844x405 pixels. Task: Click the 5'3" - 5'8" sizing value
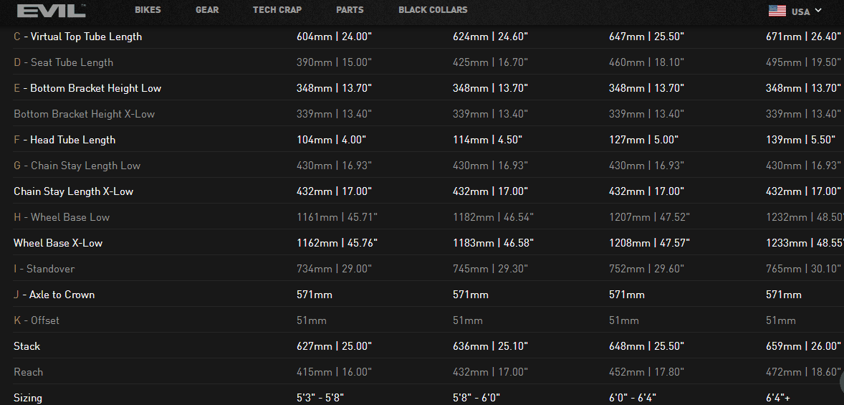(x=325, y=398)
